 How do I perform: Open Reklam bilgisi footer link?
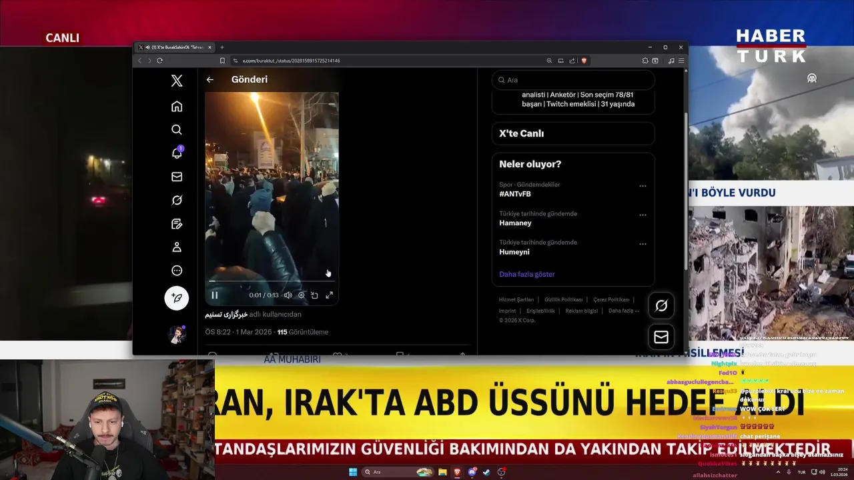pos(582,311)
